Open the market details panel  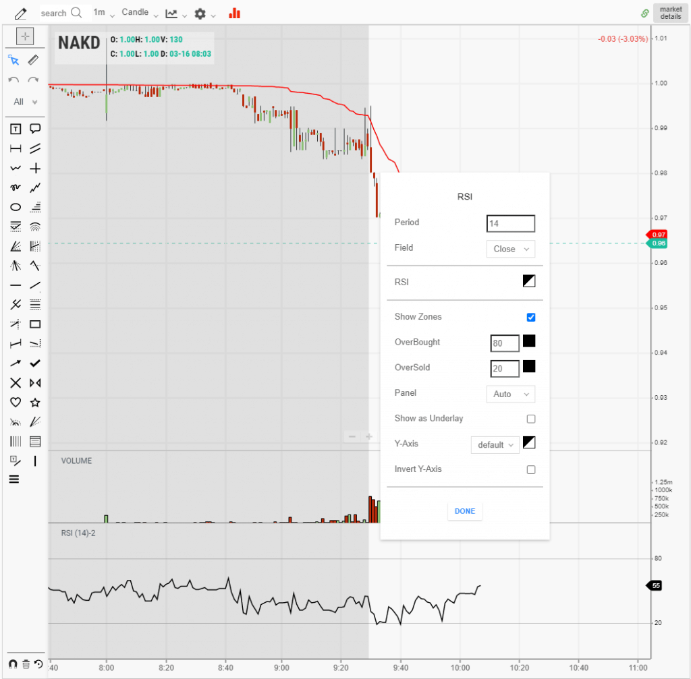[670, 13]
